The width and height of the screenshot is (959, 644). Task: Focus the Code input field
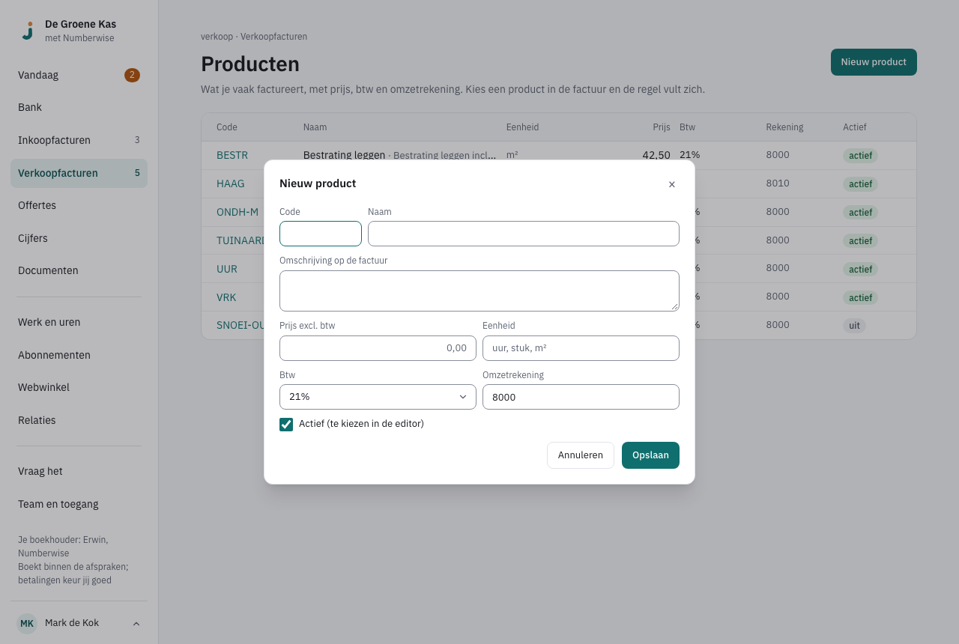pos(321,234)
